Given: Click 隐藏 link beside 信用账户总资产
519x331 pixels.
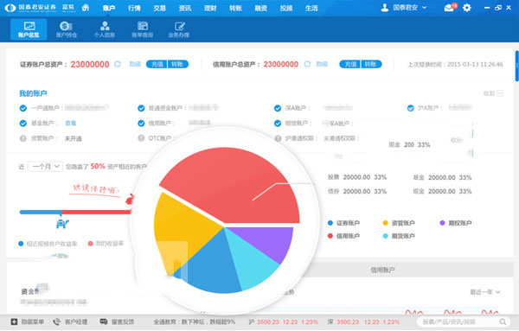Looking at the screenshot, I should pos(322,64).
